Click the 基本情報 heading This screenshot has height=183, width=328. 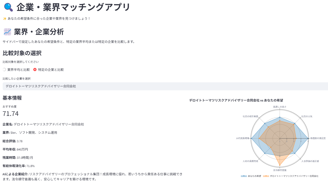coord(12,98)
